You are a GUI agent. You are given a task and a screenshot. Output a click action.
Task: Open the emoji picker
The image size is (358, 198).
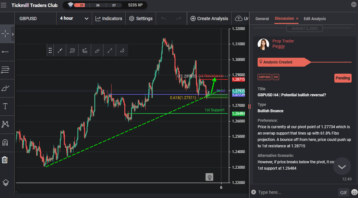tap(354, 192)
